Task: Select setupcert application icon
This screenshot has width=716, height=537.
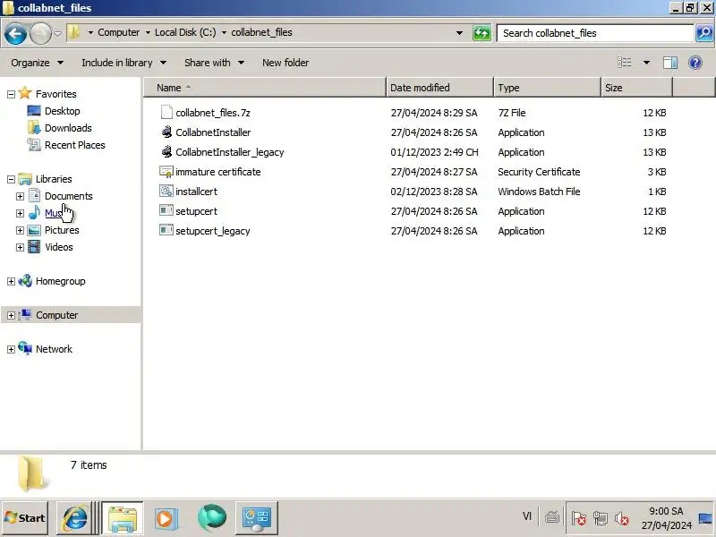Action: (166, 210)
